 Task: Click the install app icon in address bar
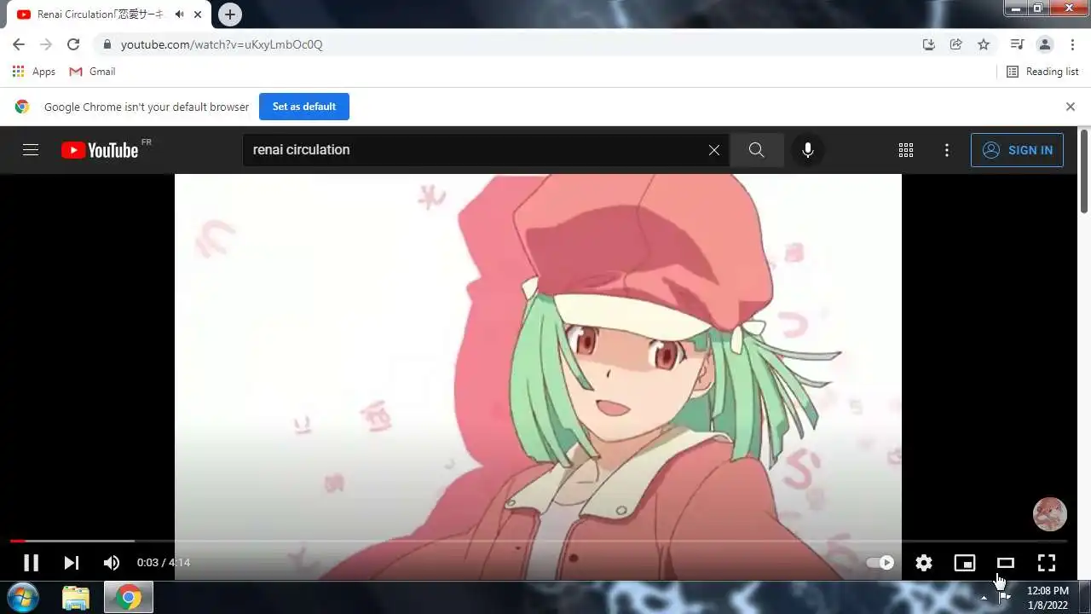(x=929, y=44)
